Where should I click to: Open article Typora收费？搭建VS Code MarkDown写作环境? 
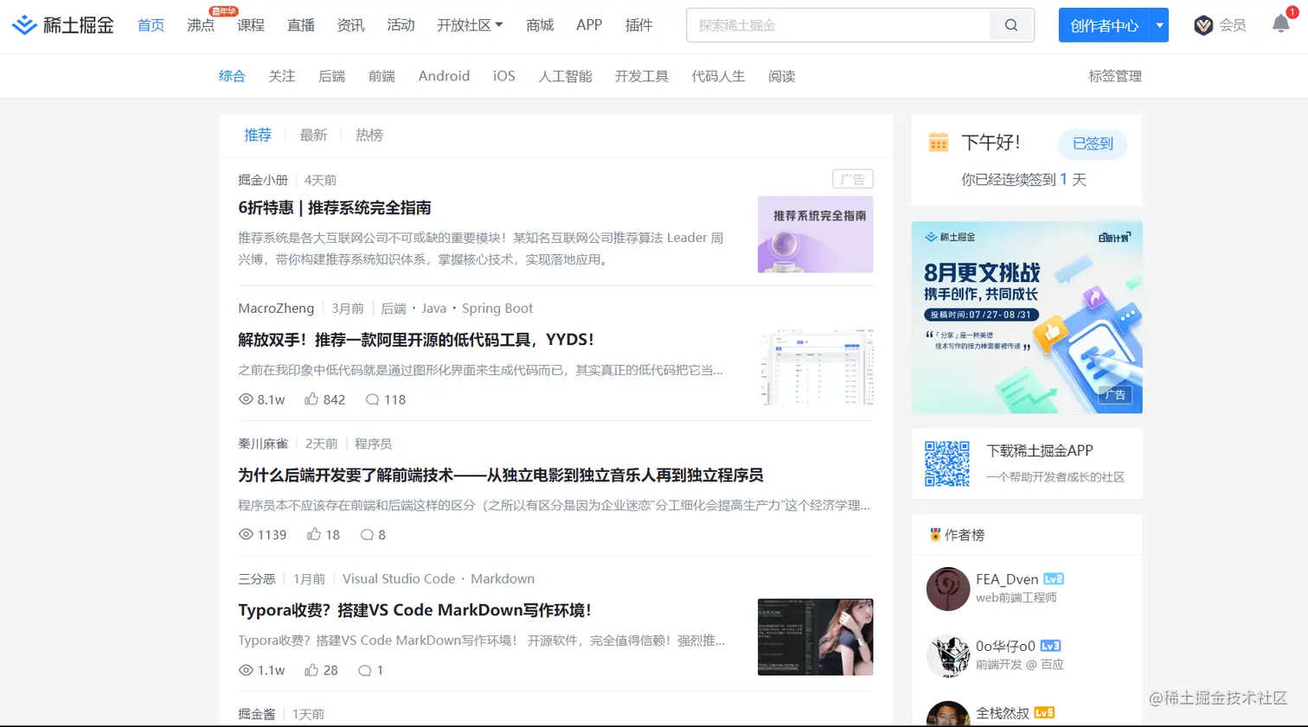[415, 610]
